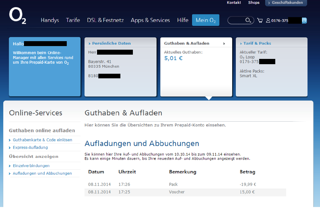Click Bemerkung column header

[183, 172]
